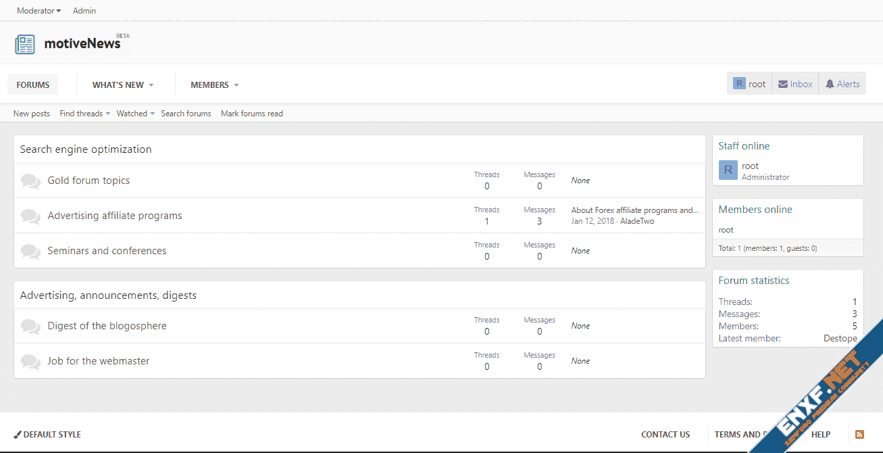Screen dimensions: 883x453
Task: Click the Gold forum topics chat bubble icon
Action: coord(30,181)
